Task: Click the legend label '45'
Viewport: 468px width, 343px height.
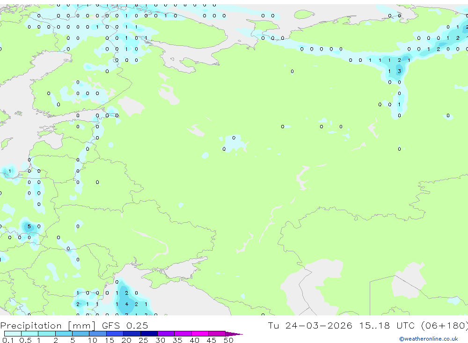Action: 212,340
